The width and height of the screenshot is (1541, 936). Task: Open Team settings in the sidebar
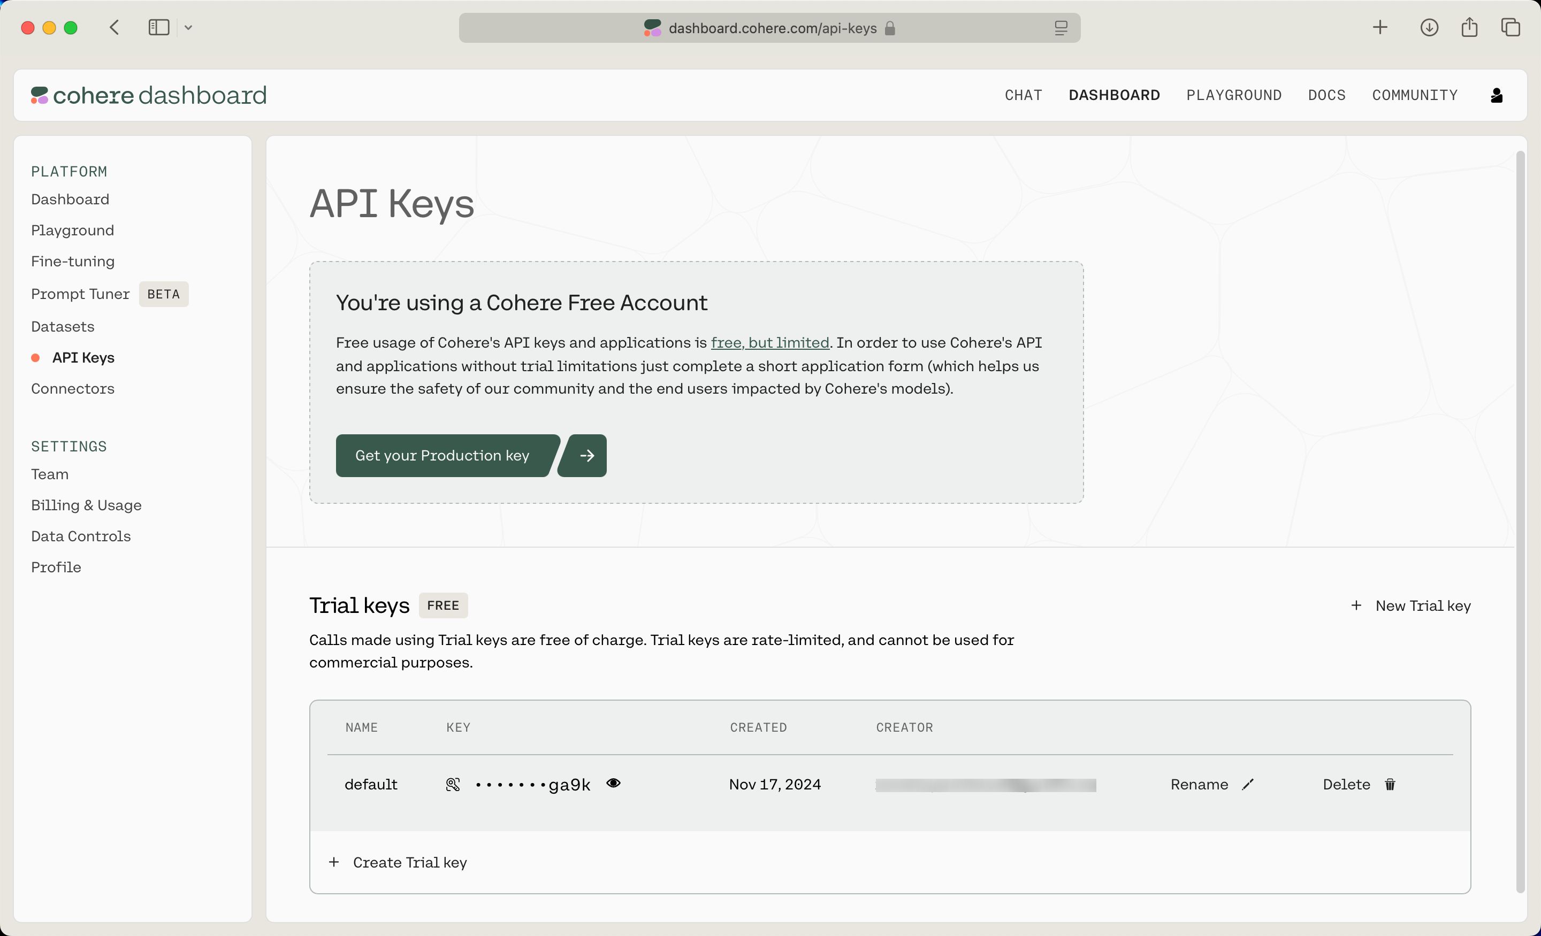(x=49, y=474)
